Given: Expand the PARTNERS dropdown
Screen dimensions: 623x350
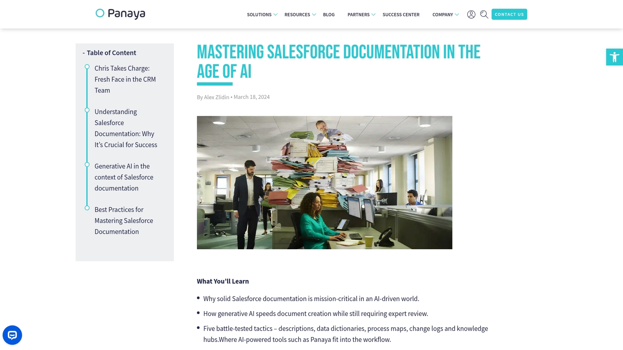Looking at the screenshot, I should tap(373, 15).
